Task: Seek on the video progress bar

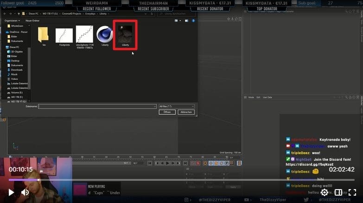Action: 185,180
